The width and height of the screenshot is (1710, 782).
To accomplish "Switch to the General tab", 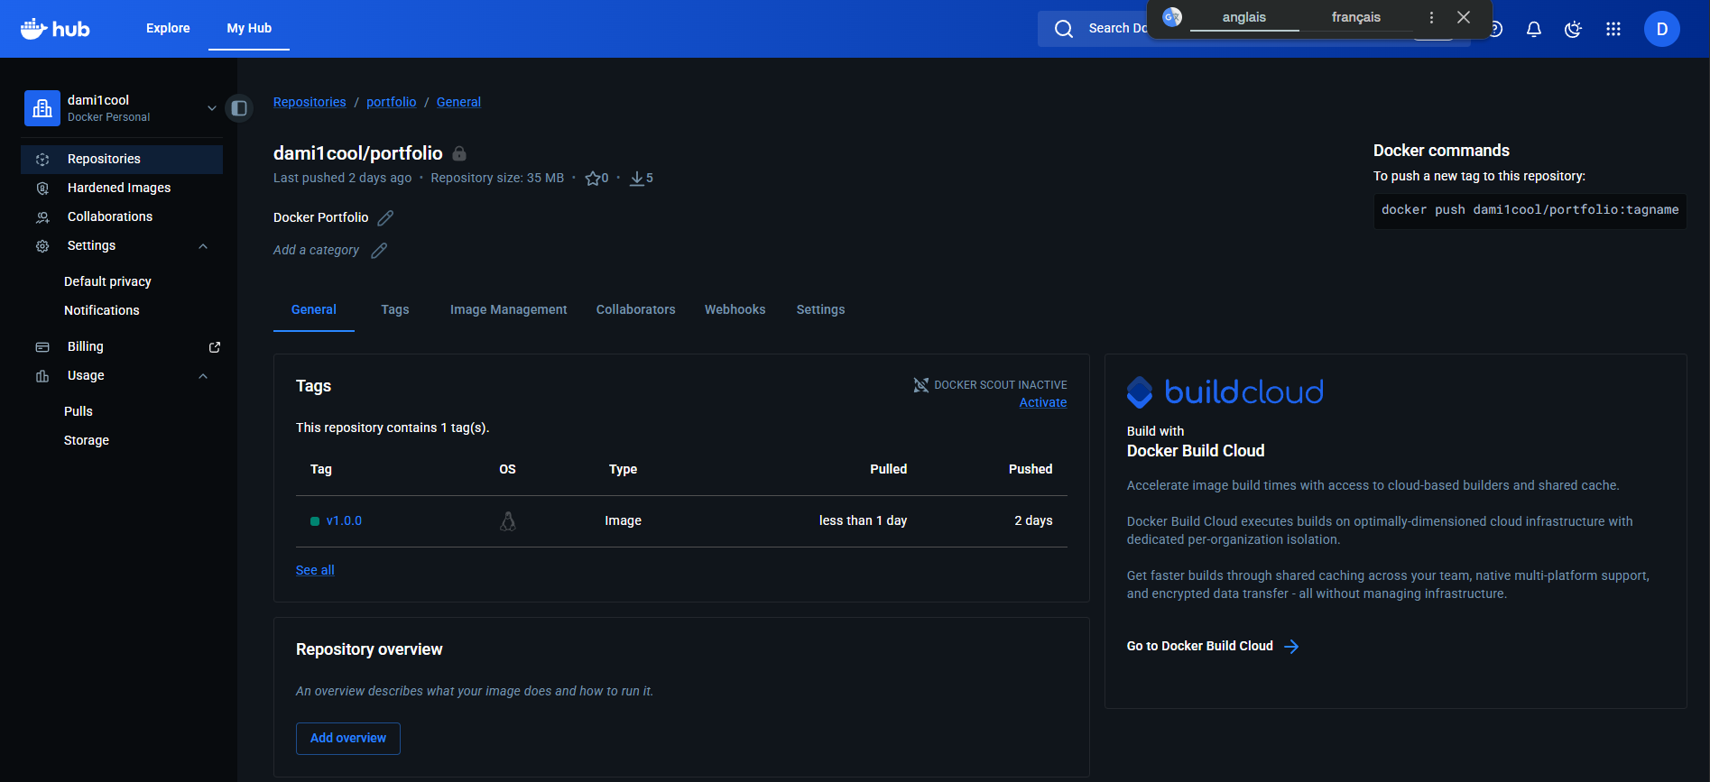I will (x=314, y=310).
